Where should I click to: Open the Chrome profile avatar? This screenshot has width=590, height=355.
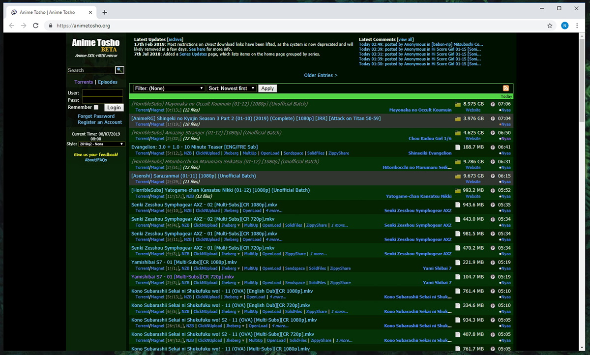click(564, 26)
